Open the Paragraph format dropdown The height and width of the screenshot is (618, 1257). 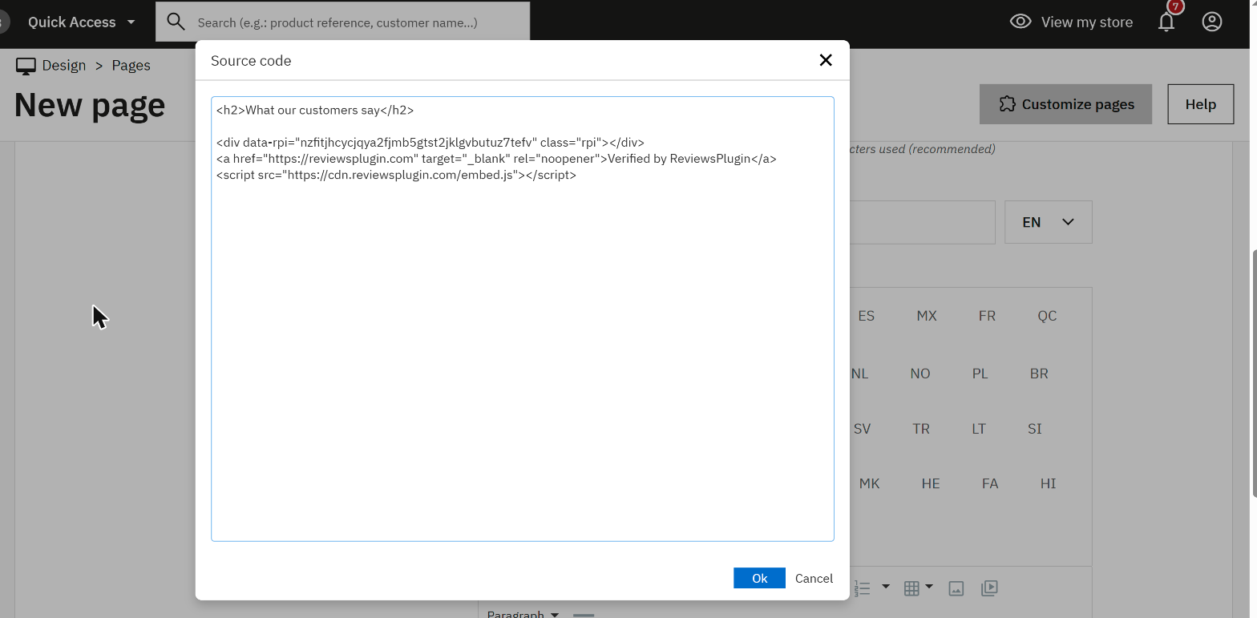(x=523, y=614)
